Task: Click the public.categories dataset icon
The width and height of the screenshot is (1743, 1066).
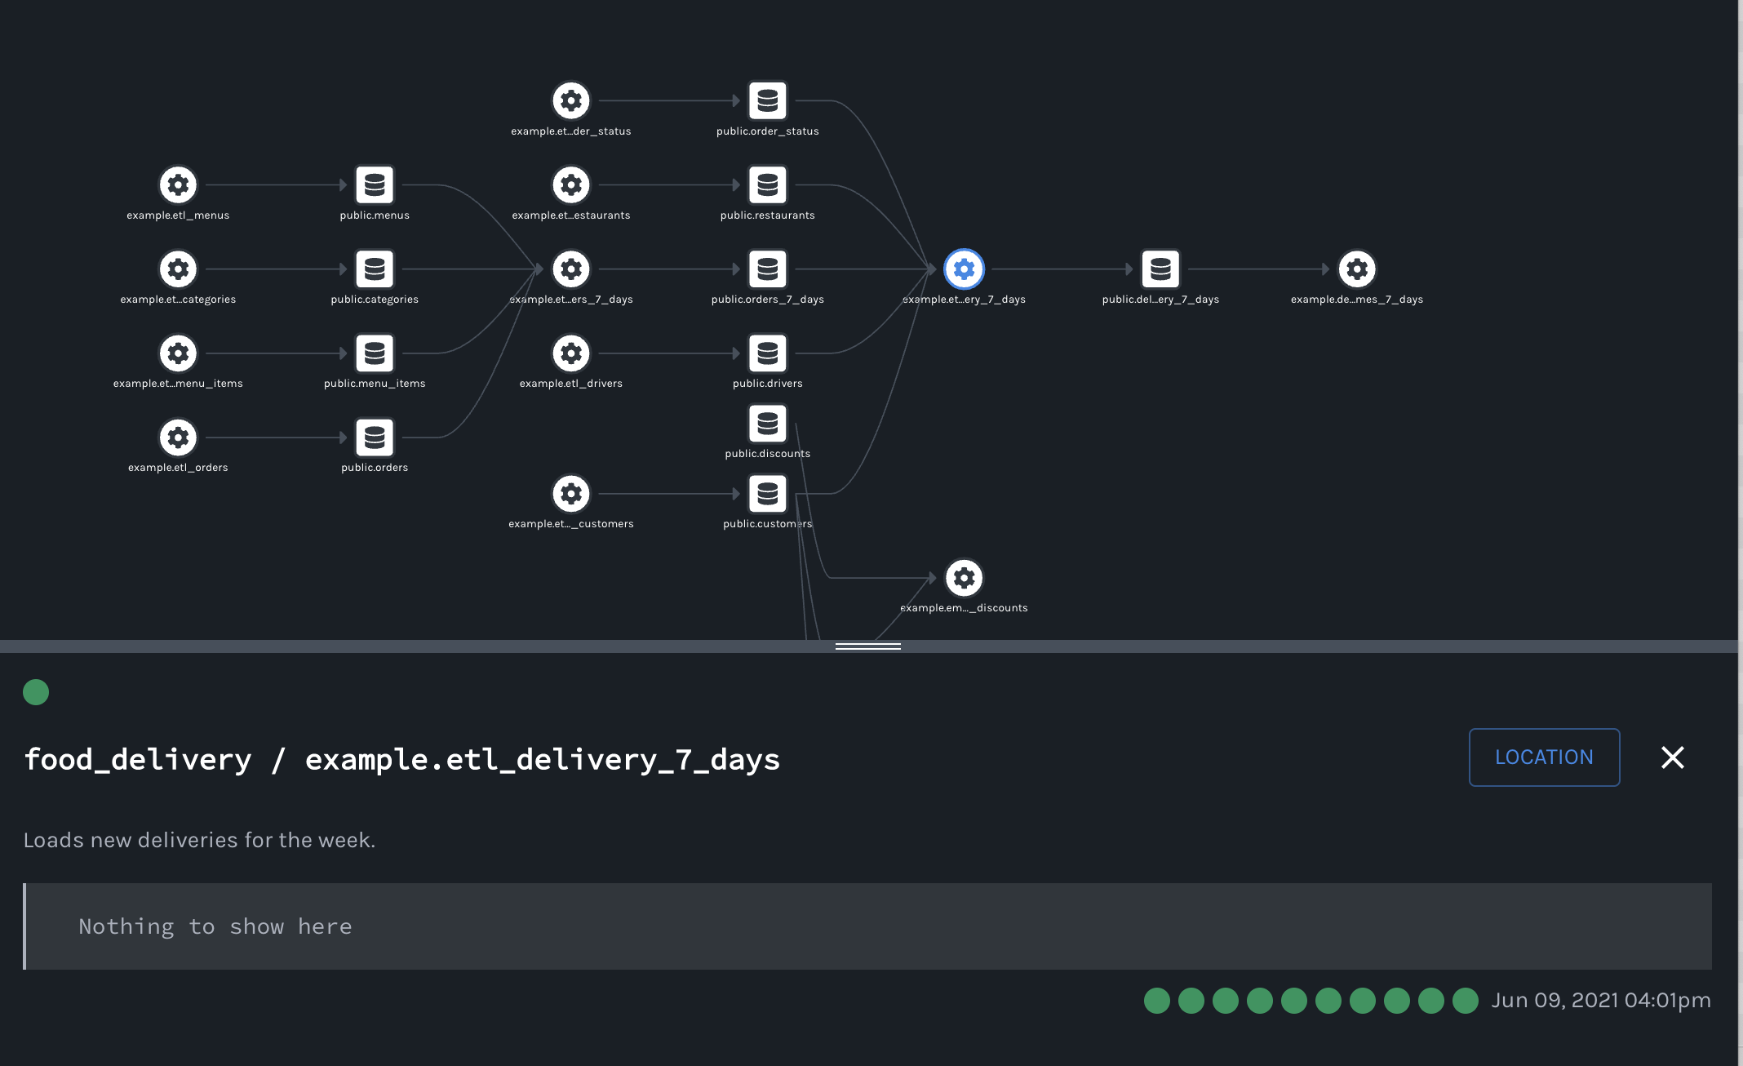Action: click(375, 269)
